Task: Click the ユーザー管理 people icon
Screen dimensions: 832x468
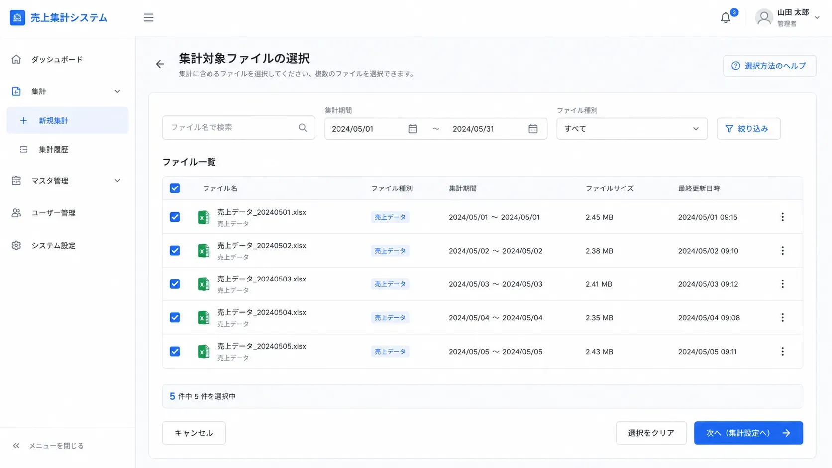Action: (16, 213)
